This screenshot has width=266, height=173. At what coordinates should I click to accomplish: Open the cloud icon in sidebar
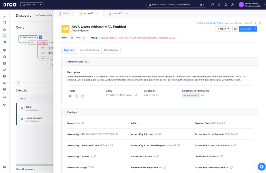tap(4, 83)
